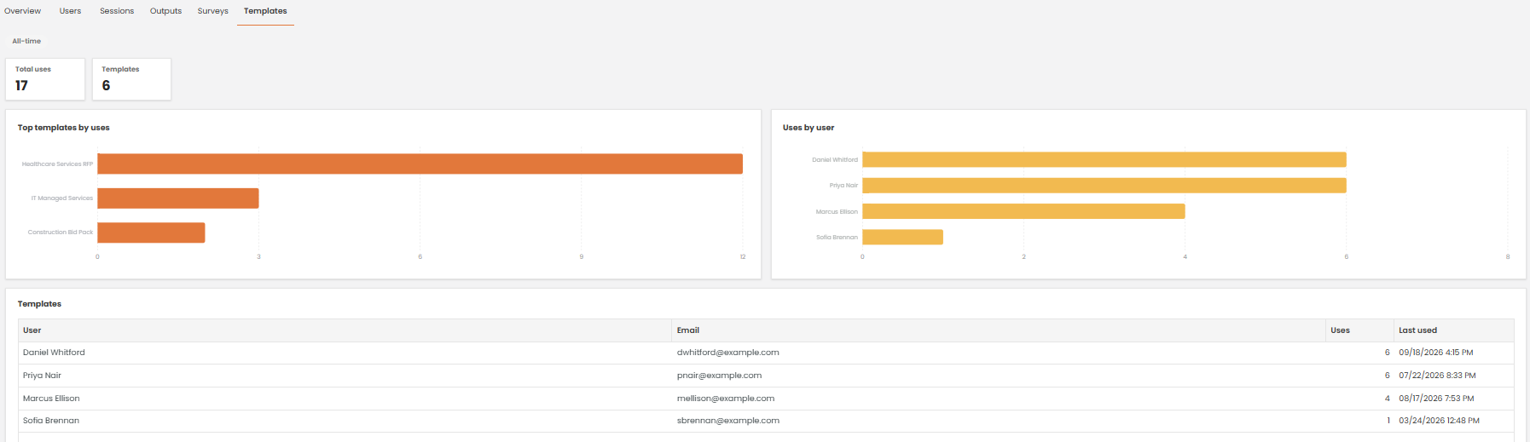Screen dimensions: 1530x442
Task: Select Daniel Whitford table row name
Action: pyautogui.click(x=54, y=353)
